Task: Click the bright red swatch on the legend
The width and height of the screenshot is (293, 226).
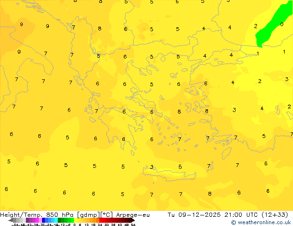Action: [x=101, y=220]
